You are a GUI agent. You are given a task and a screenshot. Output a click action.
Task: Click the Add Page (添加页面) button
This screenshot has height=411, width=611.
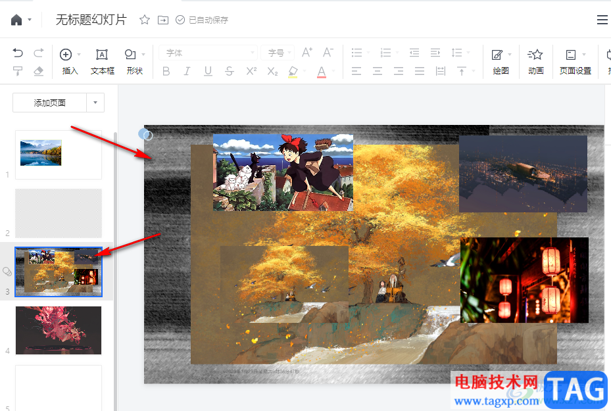49,103
